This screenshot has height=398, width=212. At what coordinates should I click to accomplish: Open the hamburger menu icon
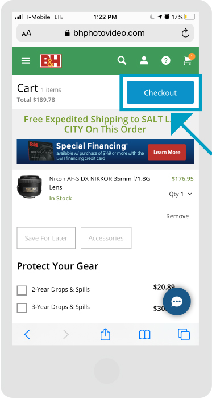pos(26,60)
